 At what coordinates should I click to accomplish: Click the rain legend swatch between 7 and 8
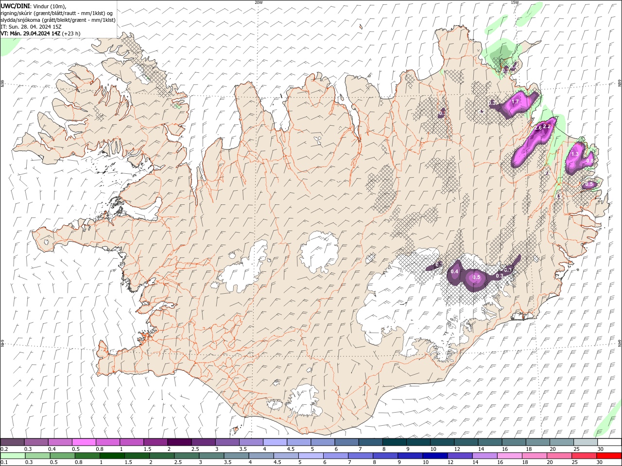[x=360, y=456]
